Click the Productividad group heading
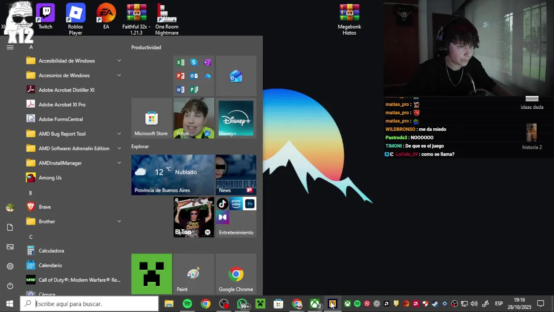The width and height of the screenshot is (554, 312). pyautogui.click(x=146, y=47)
